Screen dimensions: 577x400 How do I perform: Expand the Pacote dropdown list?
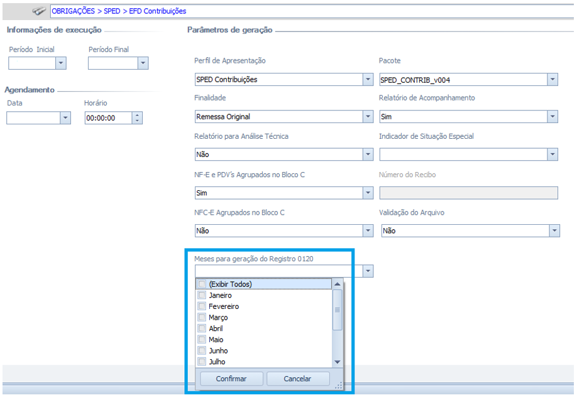(552, 80)
